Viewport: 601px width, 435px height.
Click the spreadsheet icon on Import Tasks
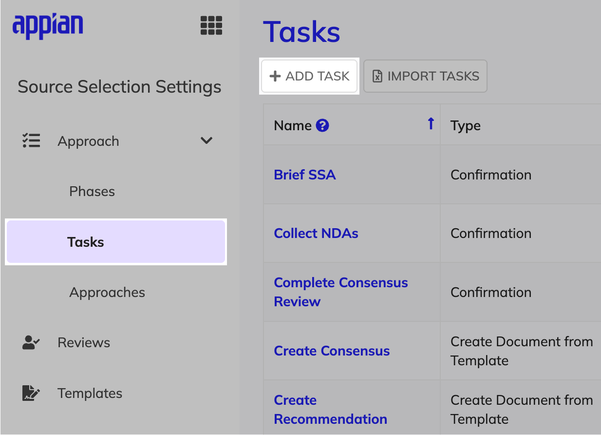377,76
